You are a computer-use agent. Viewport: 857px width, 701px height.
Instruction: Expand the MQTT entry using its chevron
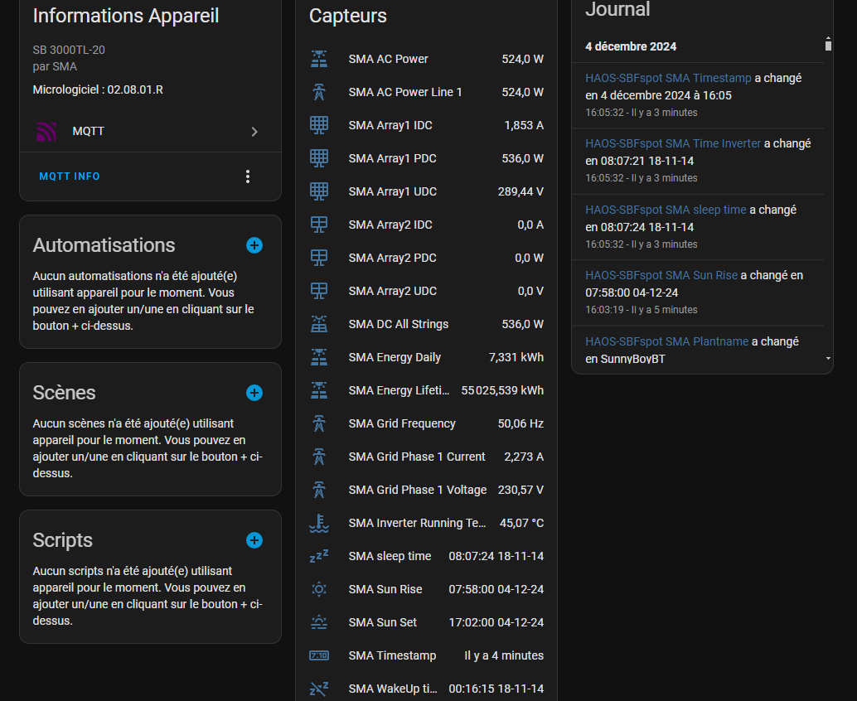click(254, 131)
